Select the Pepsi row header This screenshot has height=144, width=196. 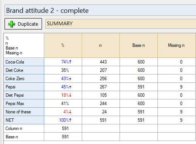tap(24, 87)
